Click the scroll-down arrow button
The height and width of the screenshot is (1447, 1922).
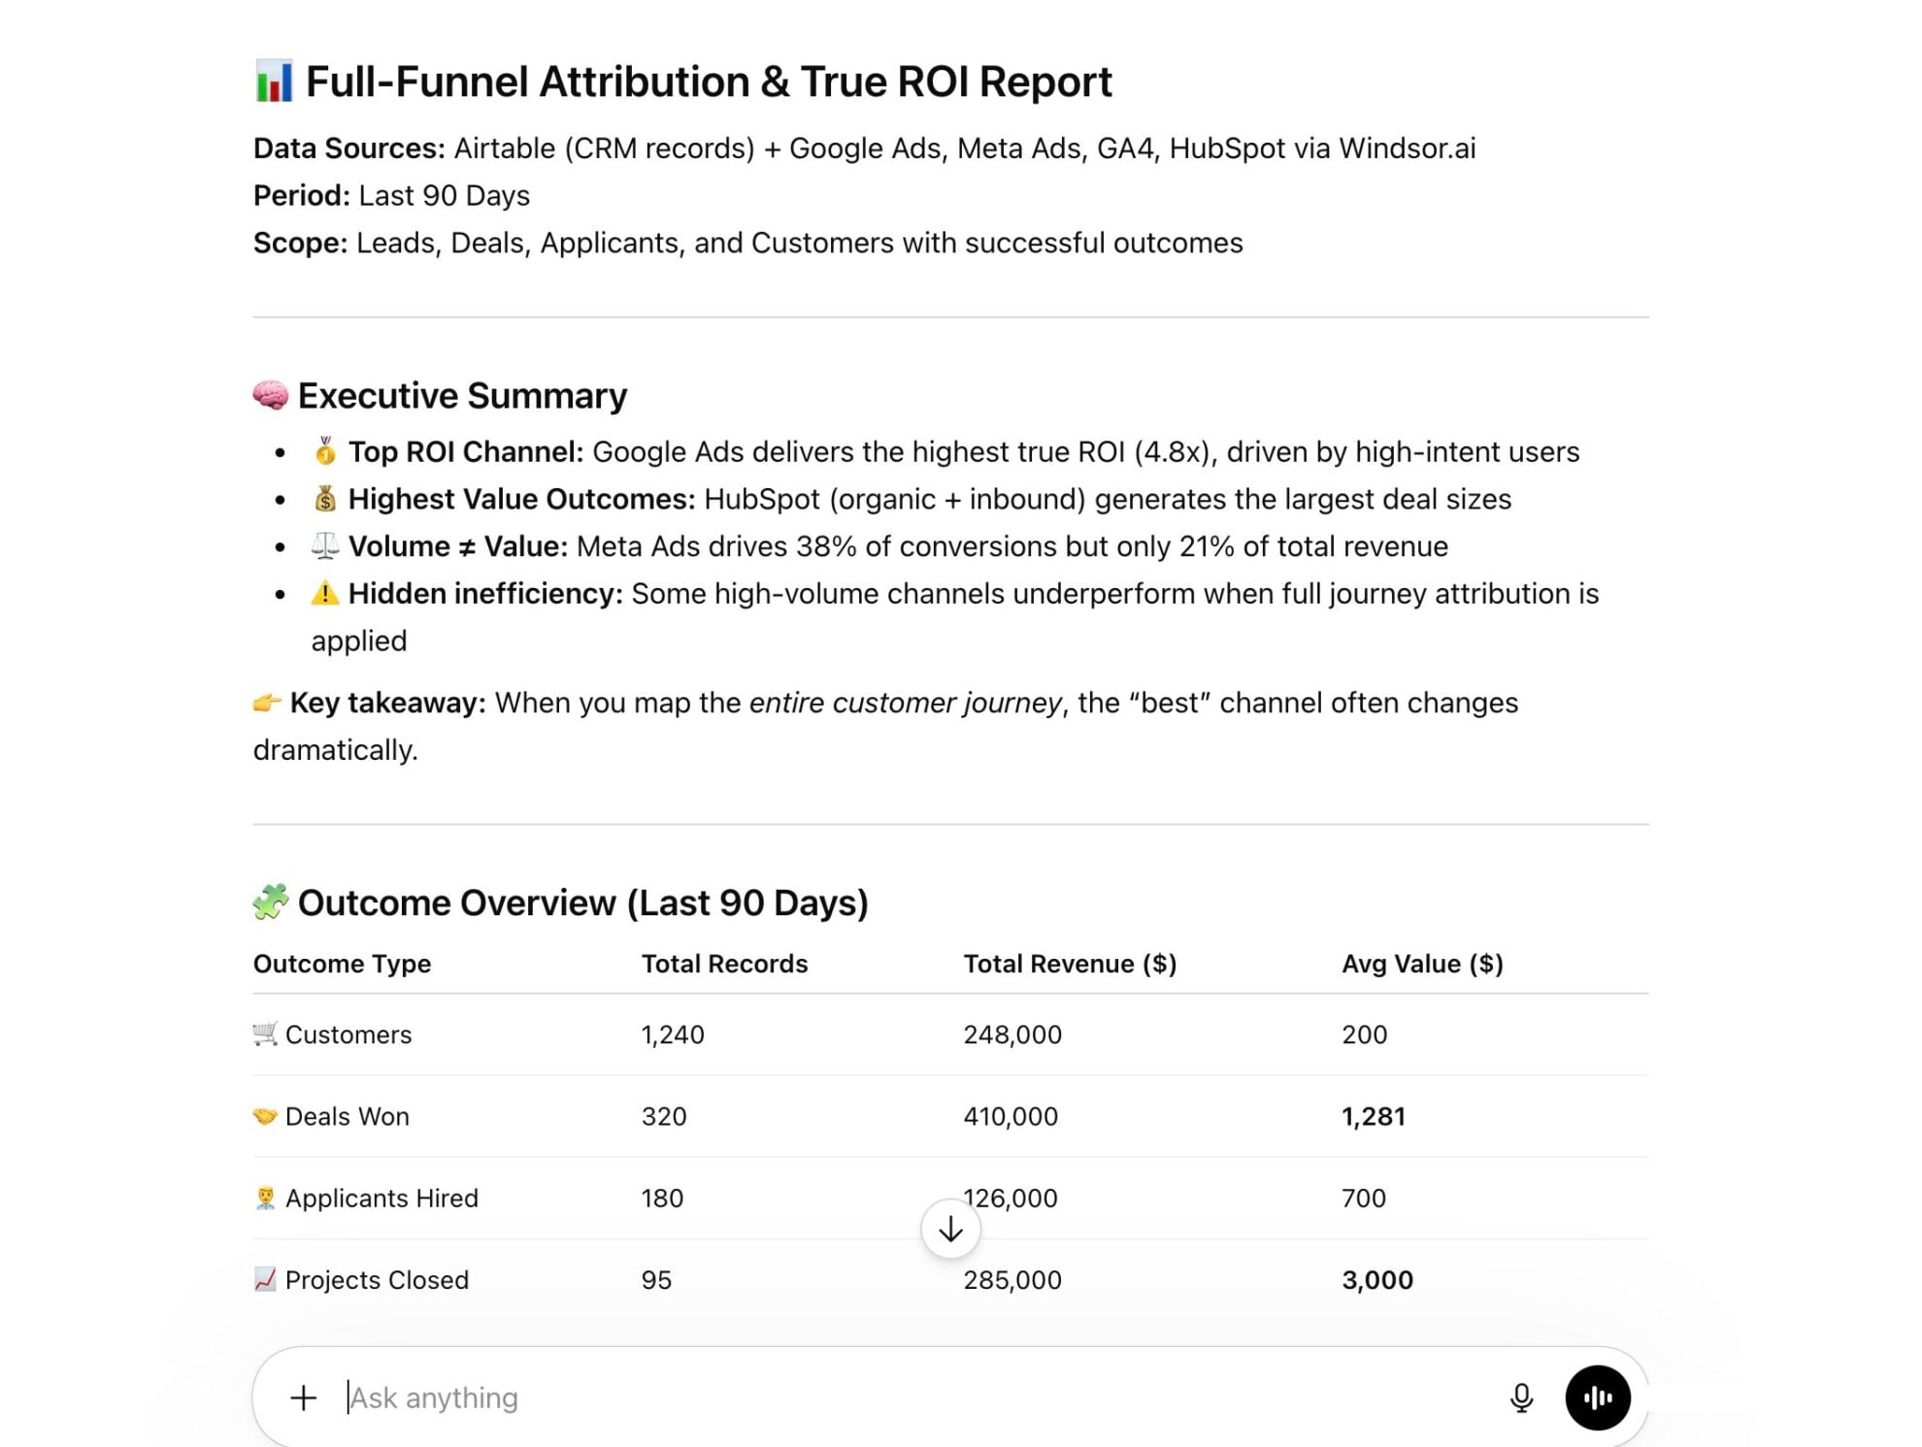pos(950,1229)
